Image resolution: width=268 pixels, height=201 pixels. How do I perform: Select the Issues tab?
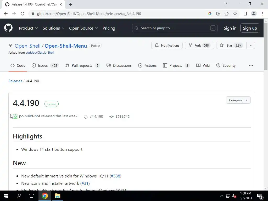(45, 65)
